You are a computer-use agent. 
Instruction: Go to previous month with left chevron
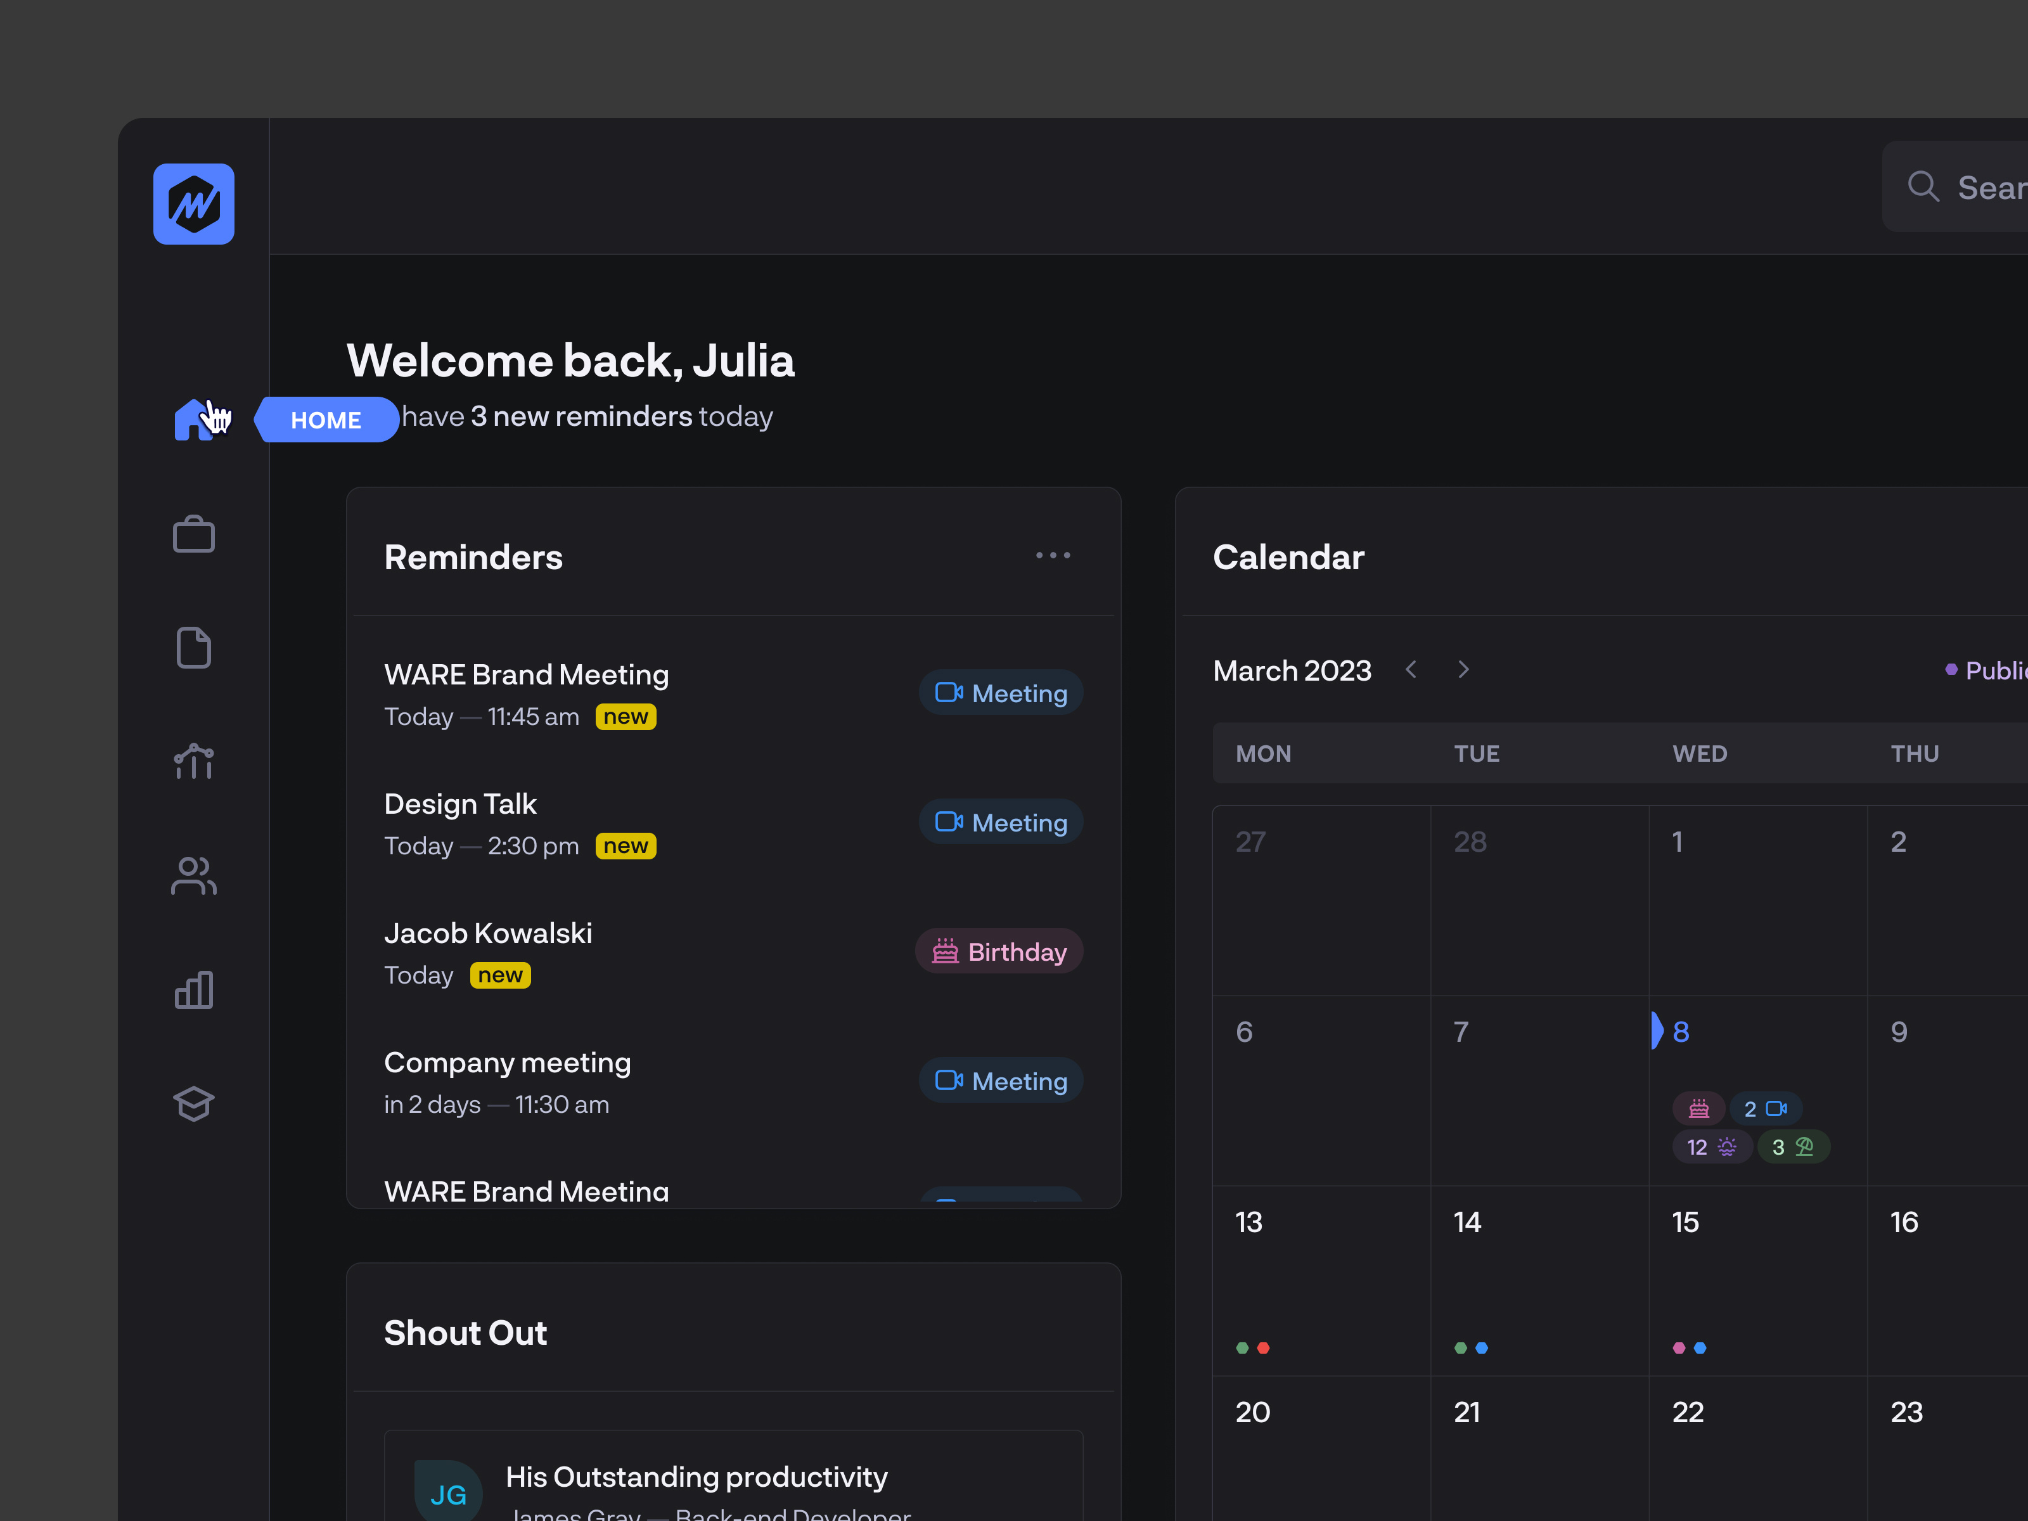[1411, 669]
